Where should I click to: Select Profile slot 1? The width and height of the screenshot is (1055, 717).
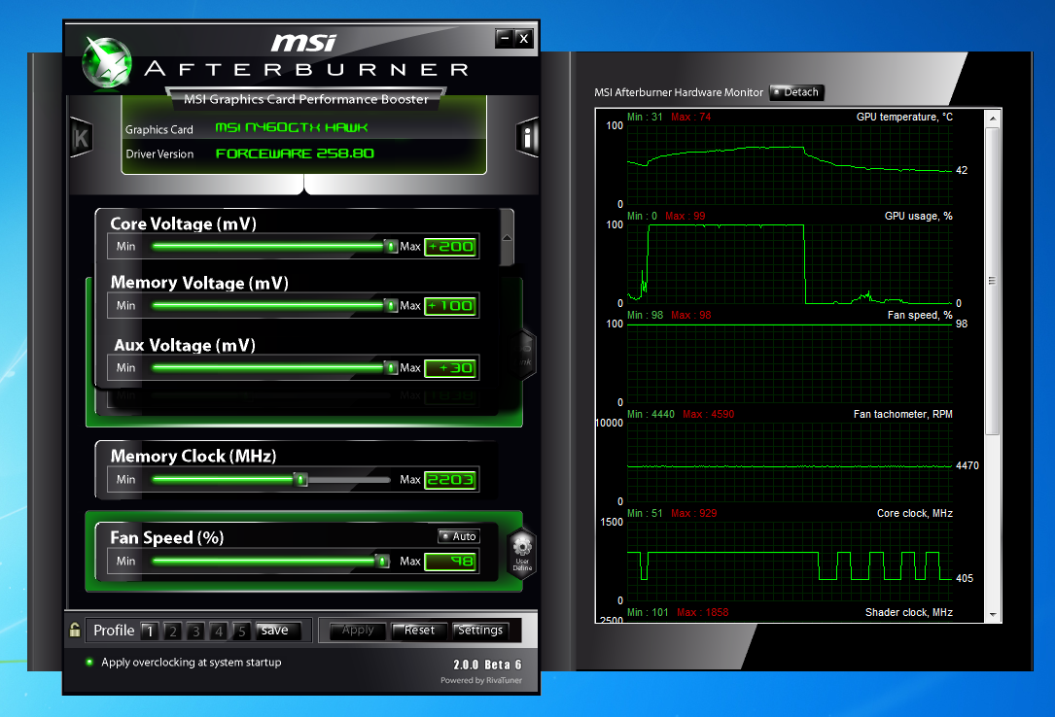click(150, 631)
